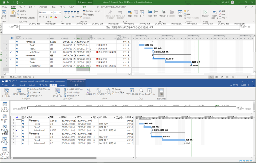Click the red font color button
The width and height of the screenshot is (256, 163).
[56, 17]
